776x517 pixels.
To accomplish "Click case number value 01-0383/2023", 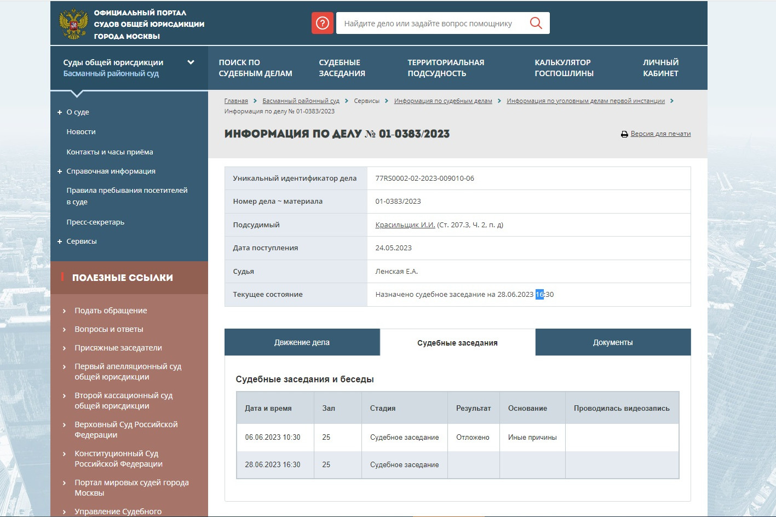I will [x=398, y=202].
